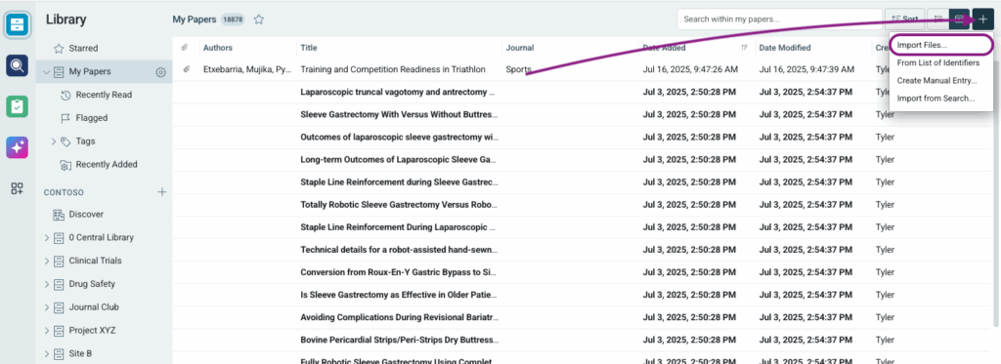Image resolution: width=1001 pixels, height=364 pixels.
Task: Open My Papers settings gear
Action: [161, 72]
